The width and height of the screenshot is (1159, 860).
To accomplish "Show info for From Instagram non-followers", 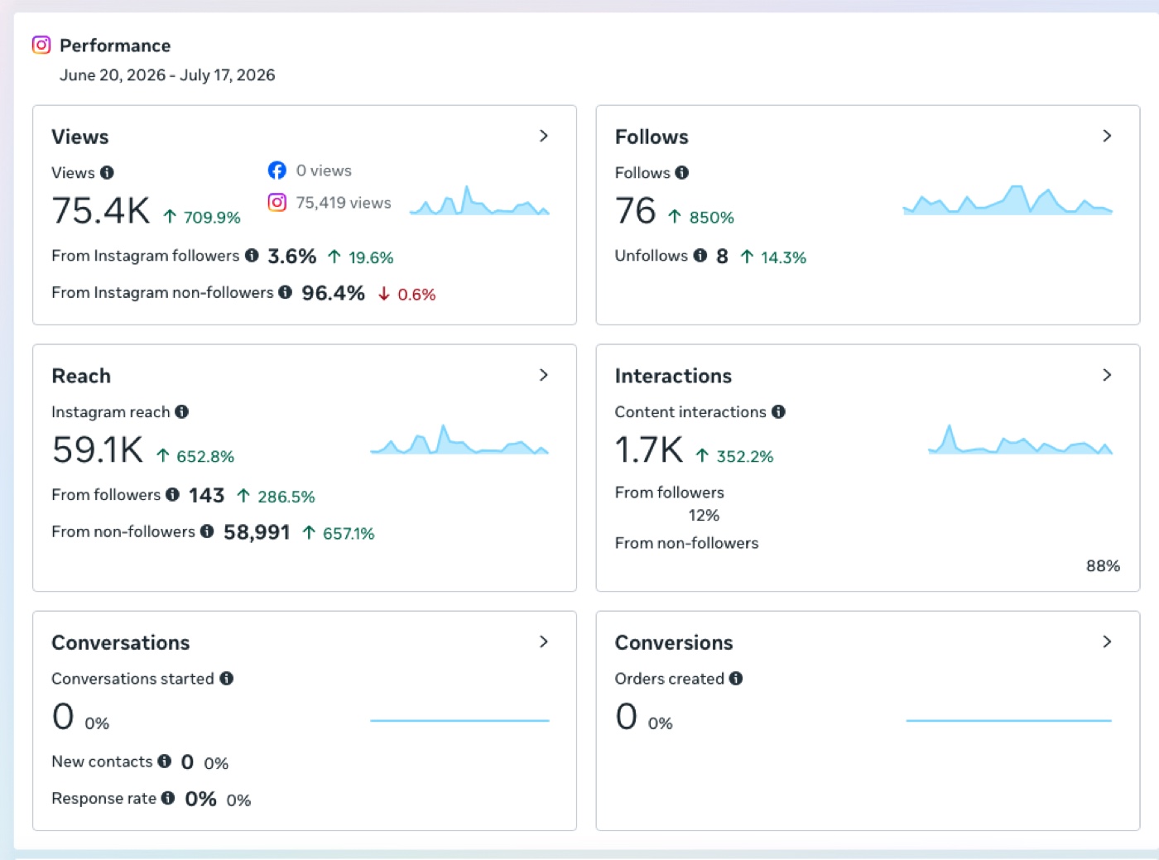I will pos(286,292).
